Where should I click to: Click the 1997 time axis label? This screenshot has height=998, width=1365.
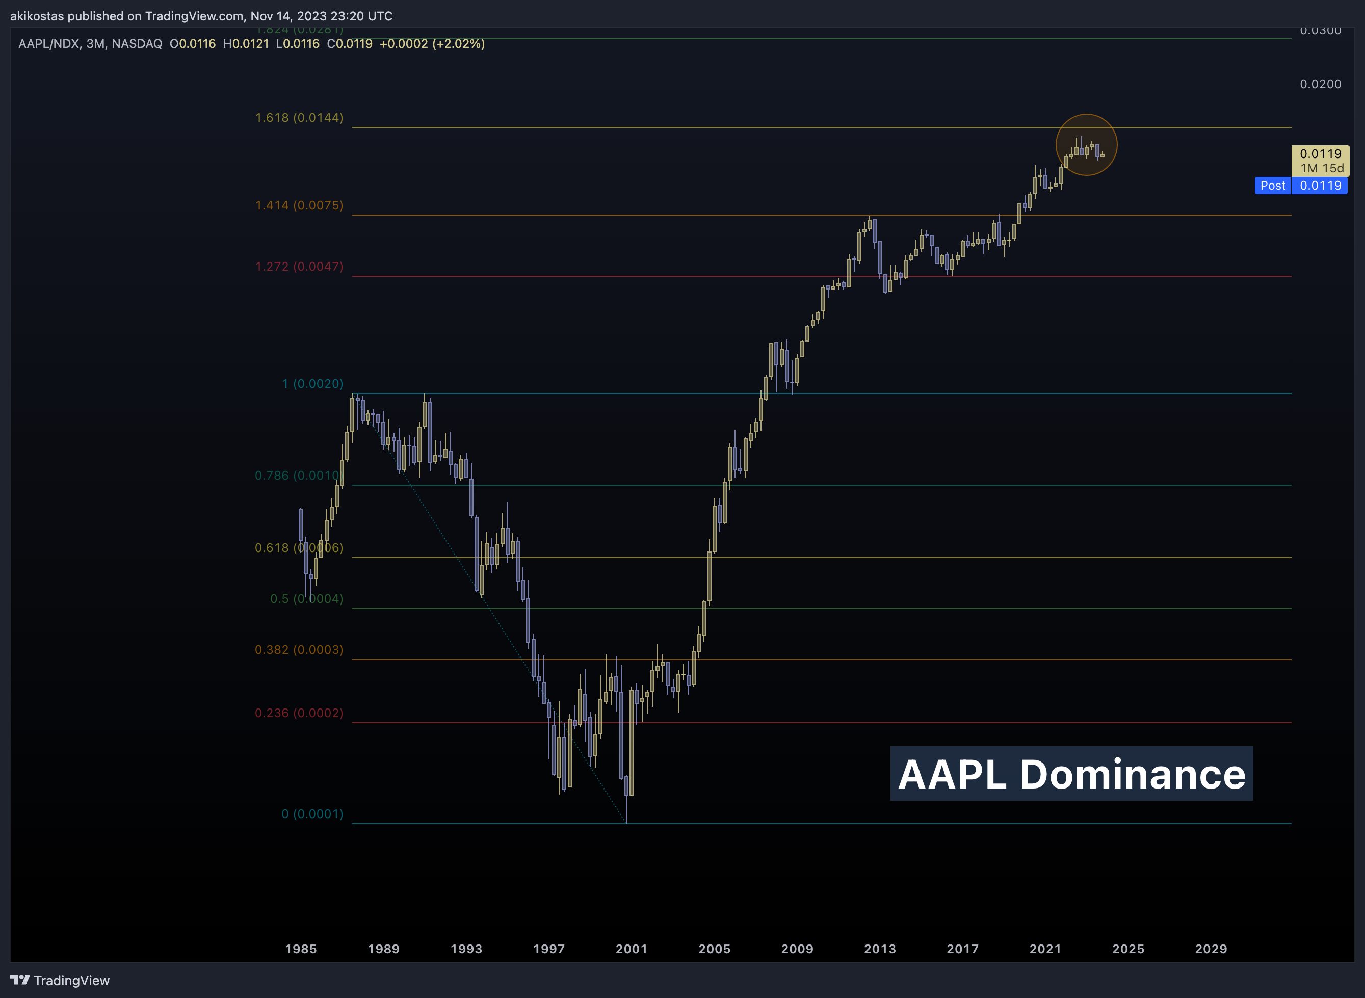(549, 949)
